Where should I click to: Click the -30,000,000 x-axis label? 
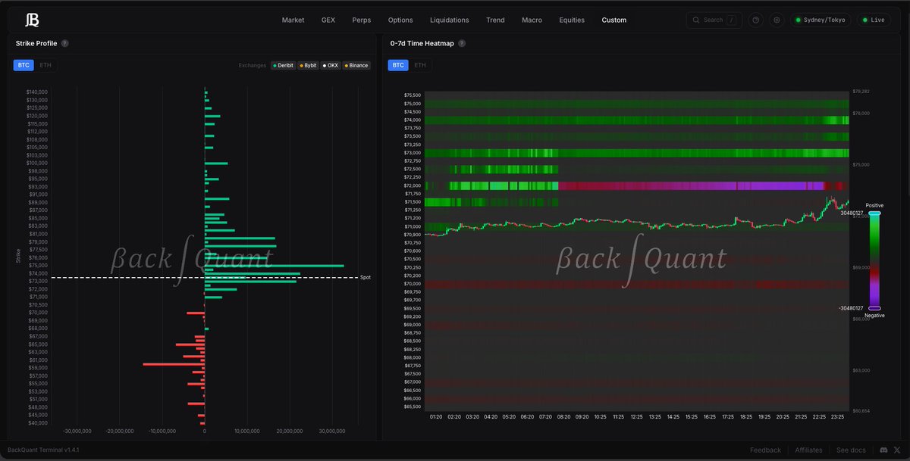tap(77, 431)
